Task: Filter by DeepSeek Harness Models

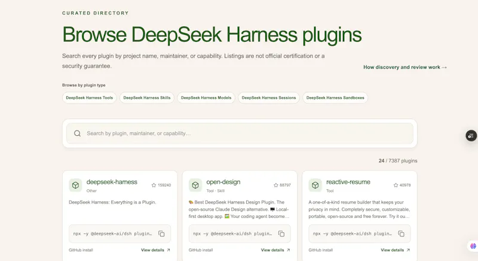Action: pos(206,98)
